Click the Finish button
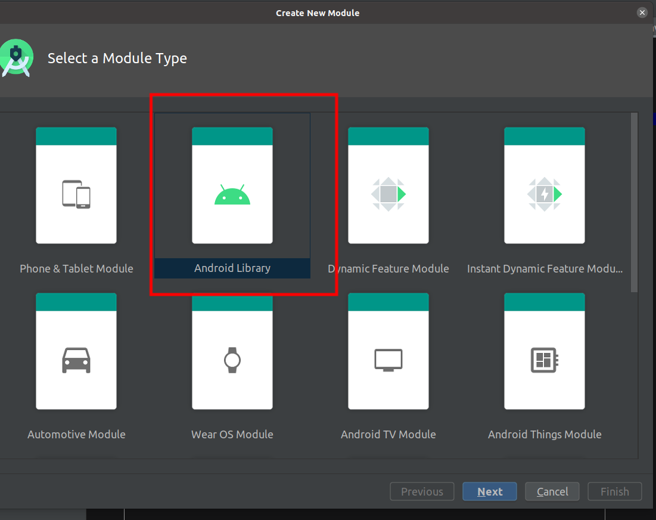The height and width of the screenshot is (520, 656). pos(614,491)
